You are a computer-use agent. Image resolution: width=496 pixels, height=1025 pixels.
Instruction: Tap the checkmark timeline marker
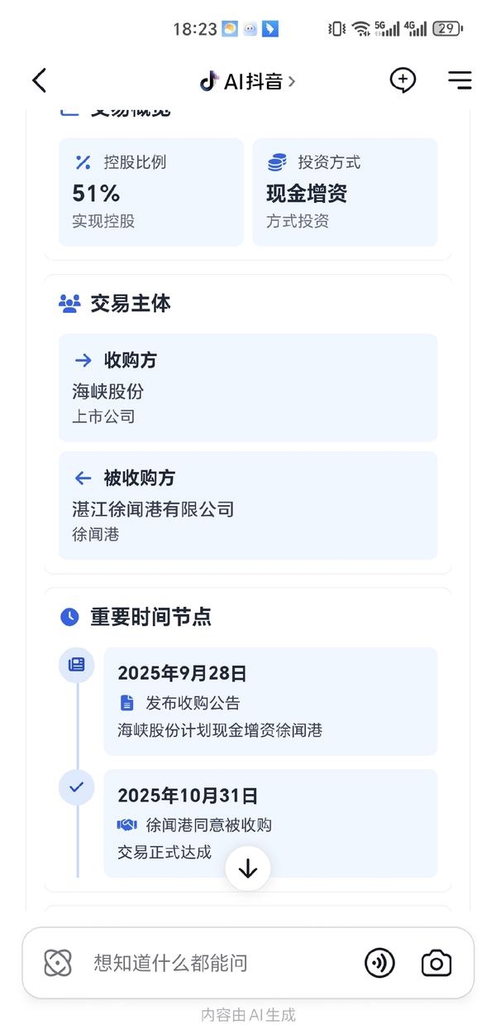[76, 787]
